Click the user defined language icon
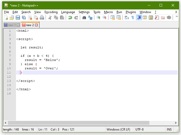Screen dimensions: 181x135 [145, 18]
